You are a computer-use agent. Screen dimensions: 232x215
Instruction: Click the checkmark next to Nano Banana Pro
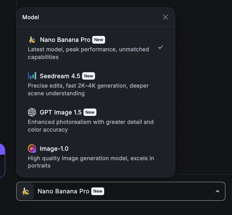coord(160,47)
